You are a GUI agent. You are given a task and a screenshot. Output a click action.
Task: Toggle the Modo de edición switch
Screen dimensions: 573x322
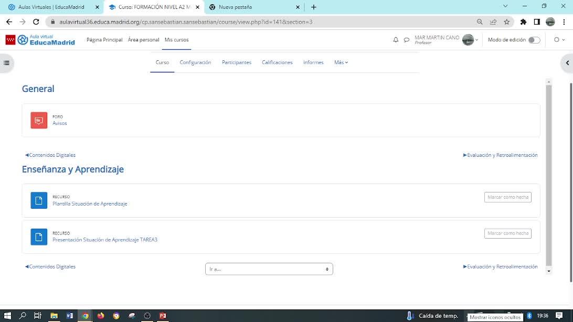(x=534, y=40)
